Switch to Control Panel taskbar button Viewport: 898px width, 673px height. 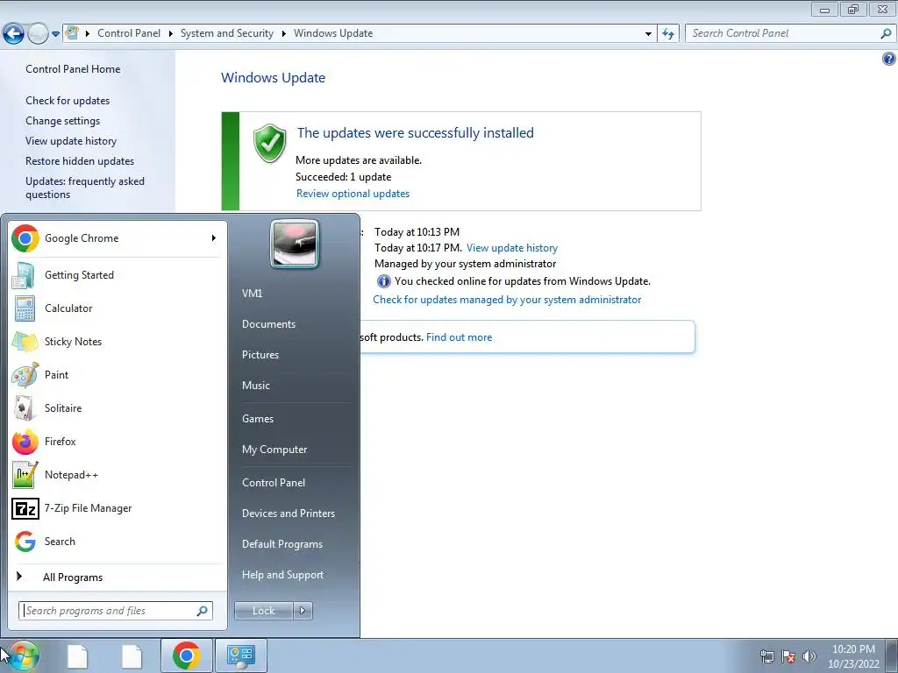(241, 655)
